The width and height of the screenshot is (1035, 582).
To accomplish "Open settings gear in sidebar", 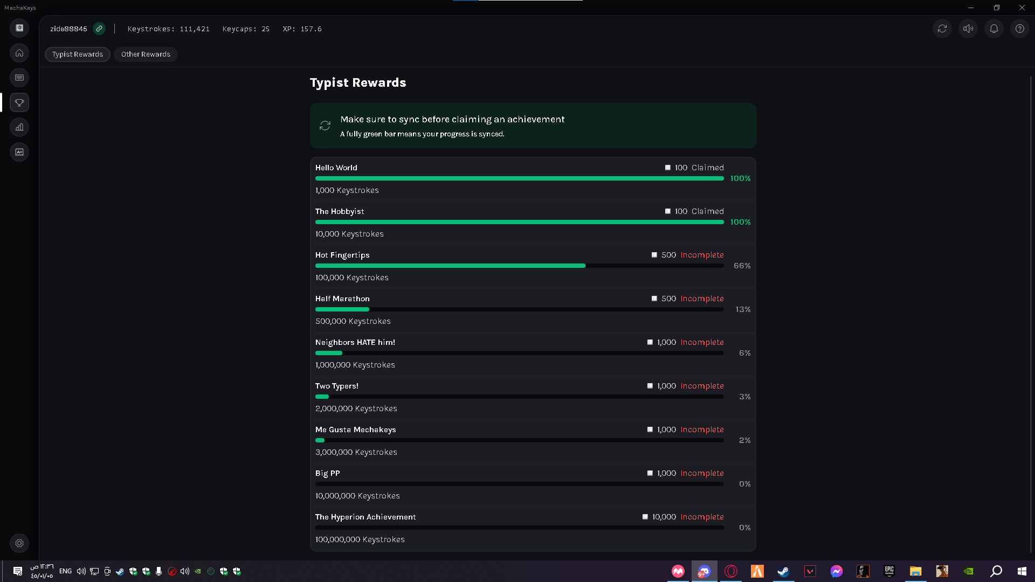I will [x=19, y=543].
